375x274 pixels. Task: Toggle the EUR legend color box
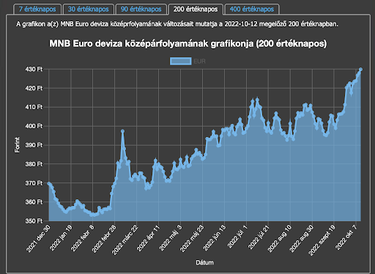click(x=181, y=61)
